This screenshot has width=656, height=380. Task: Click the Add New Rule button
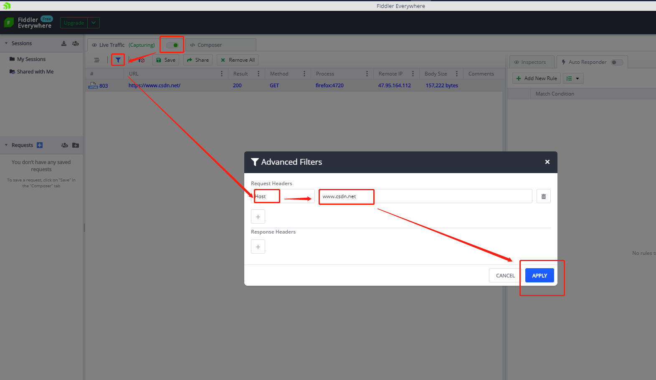pyautogui.click(x=537, y=78)
